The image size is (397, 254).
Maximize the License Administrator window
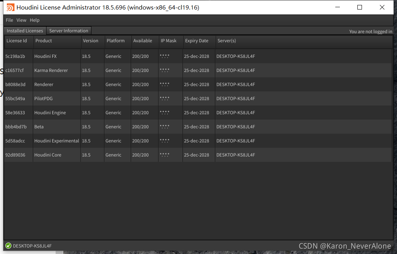360,7
